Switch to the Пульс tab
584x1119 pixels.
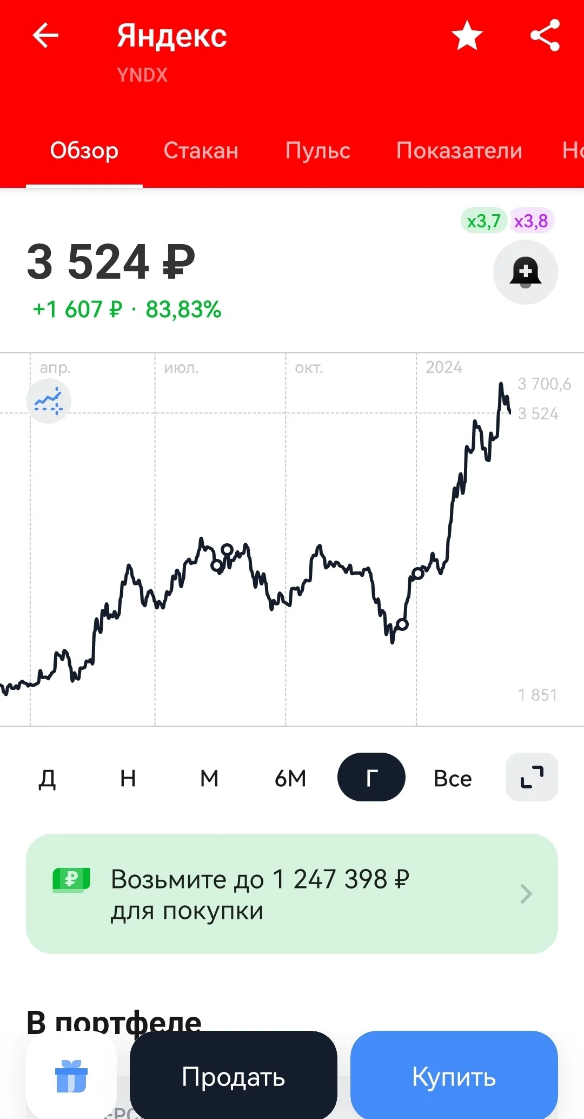pos(318,150)
